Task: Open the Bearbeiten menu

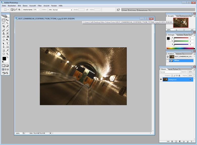Action: (x=12, y=6)
